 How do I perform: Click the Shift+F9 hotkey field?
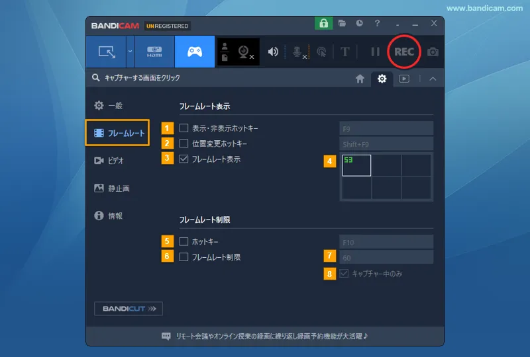386,144
